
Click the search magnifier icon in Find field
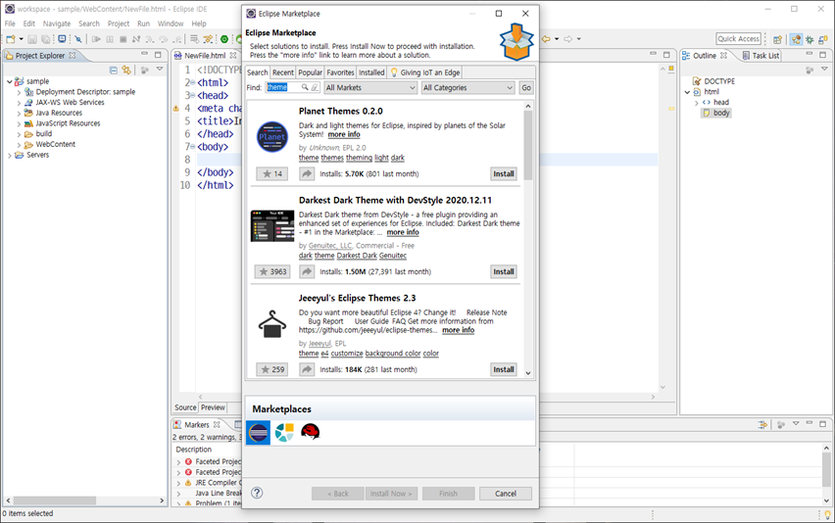305,87
